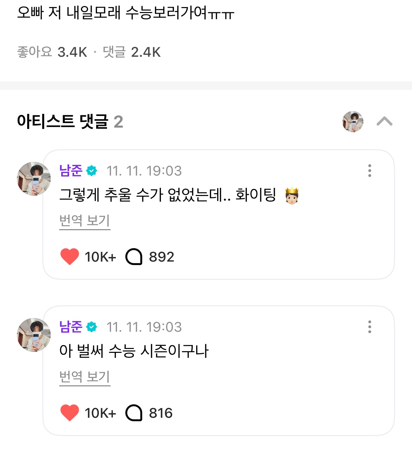The image size is (412, 453).
Task: View translation of the second comment
Action: [x=85, y=377]
